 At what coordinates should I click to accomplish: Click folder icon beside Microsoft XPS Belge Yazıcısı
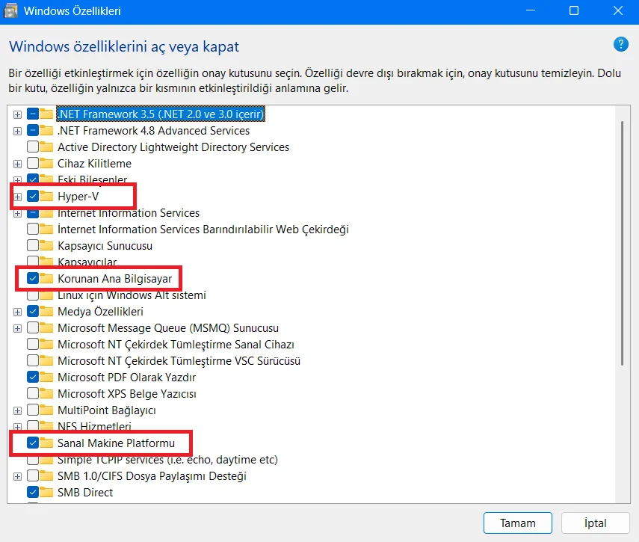point(46,394)
